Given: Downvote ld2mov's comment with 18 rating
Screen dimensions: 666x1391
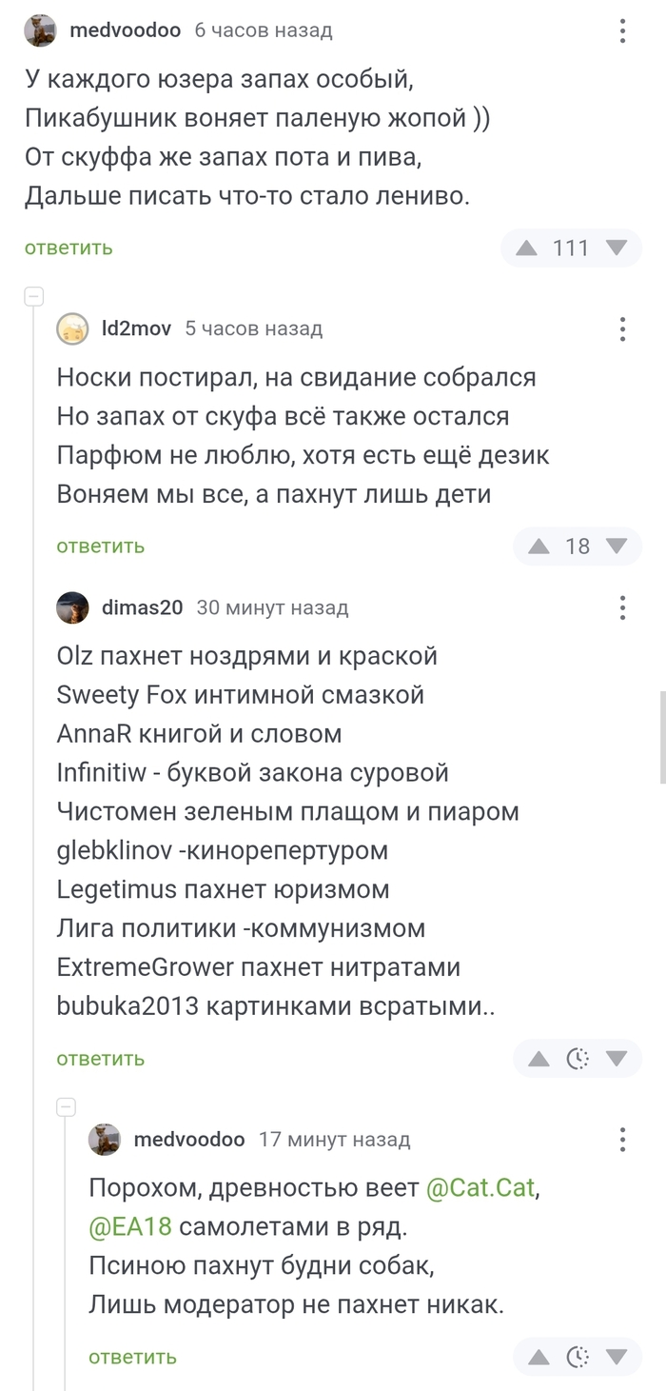Looking at the screenshot, I should (x=617, y=546).
